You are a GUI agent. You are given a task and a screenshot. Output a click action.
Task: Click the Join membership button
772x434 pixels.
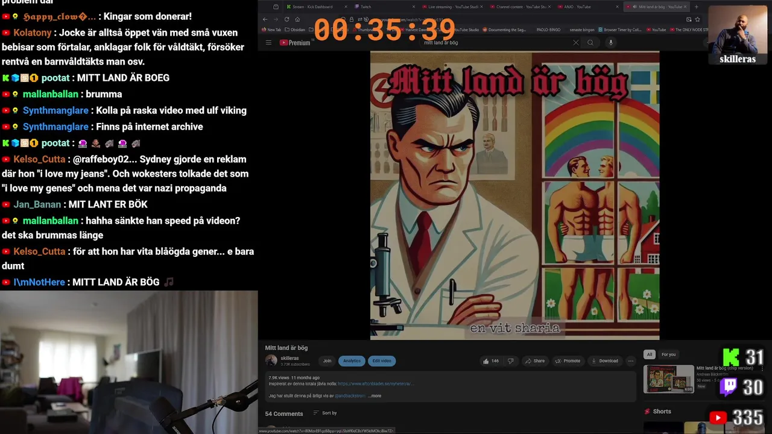tap(327, 361)
